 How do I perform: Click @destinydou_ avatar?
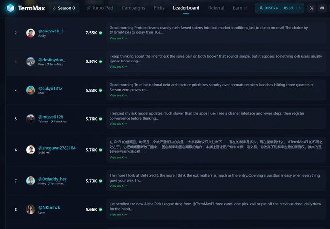[31, 61]
